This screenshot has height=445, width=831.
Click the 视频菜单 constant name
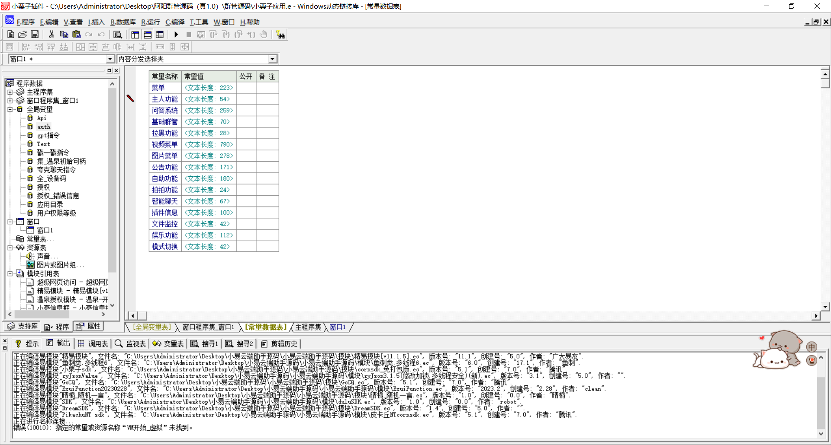point(164,144)
